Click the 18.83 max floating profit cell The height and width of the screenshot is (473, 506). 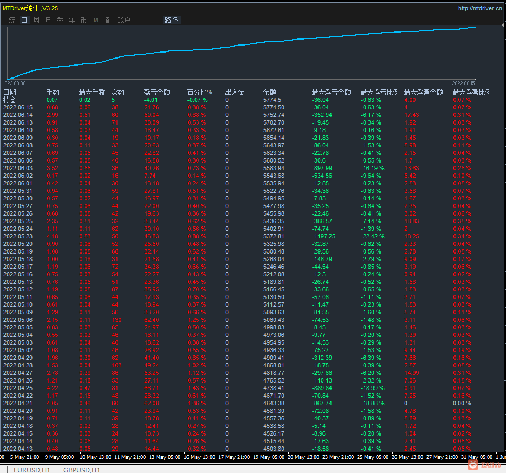412,222
